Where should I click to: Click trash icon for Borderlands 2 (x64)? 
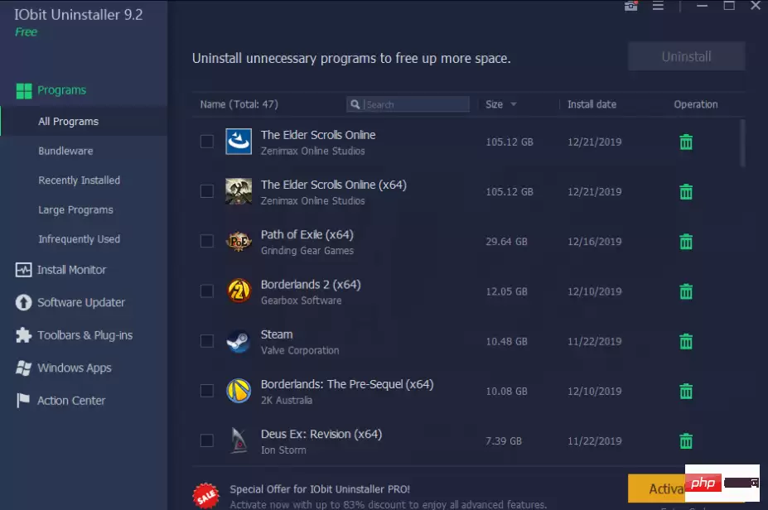(x=686, y=291)
